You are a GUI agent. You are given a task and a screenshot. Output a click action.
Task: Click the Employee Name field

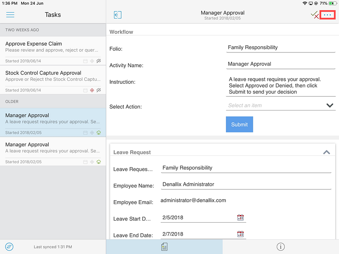246,185
